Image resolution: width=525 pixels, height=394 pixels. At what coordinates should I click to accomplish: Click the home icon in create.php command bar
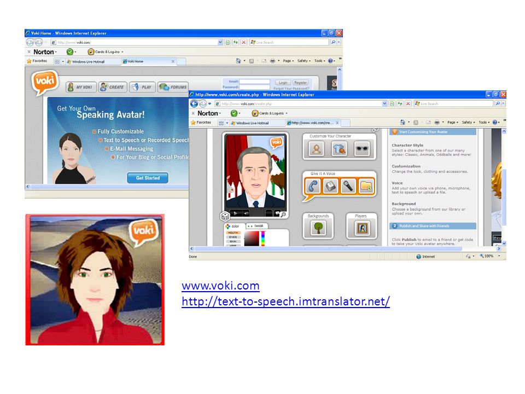click(x=403, y=122)
